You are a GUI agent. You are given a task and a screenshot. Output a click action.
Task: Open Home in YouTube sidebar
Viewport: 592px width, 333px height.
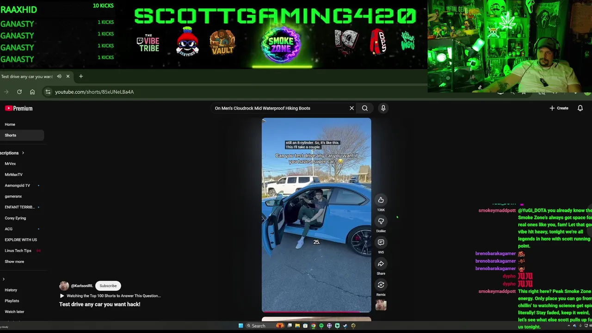[x=10, y=124]
